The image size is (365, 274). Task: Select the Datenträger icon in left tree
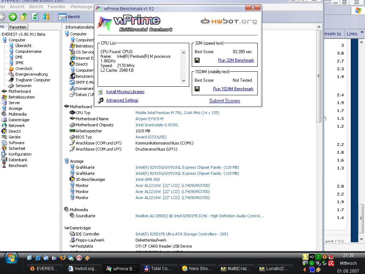click(4, 120)
